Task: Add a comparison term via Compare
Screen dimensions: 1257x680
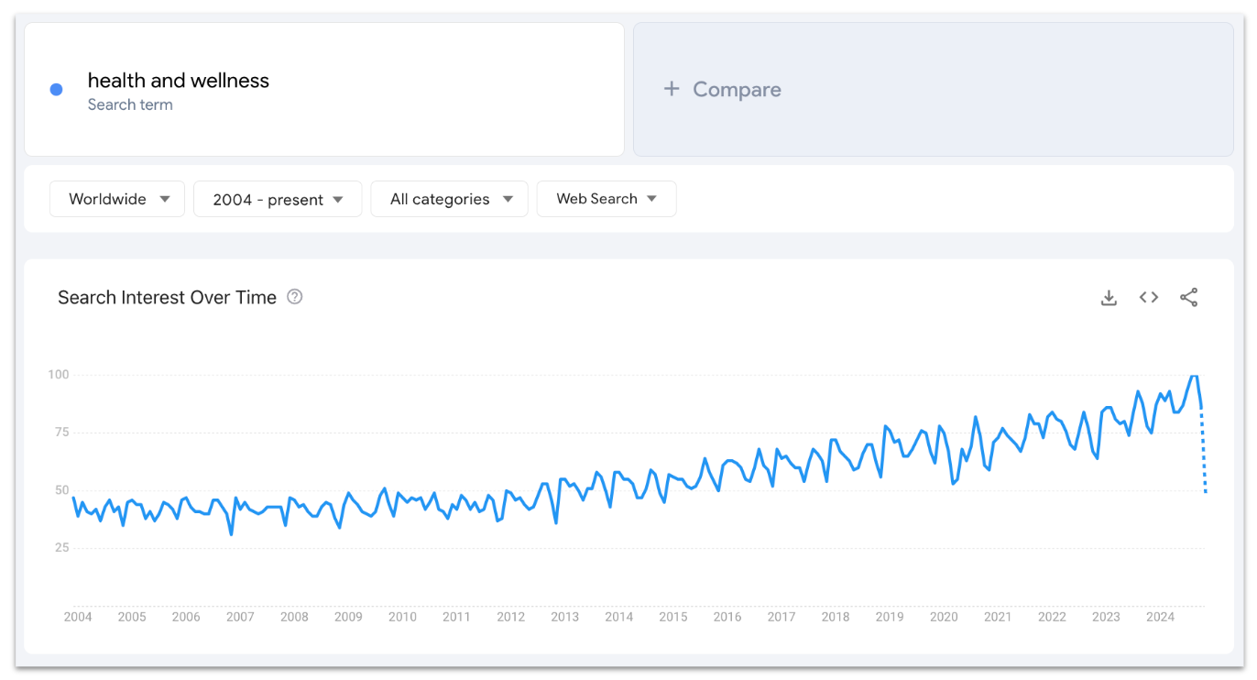Action: [x=933, y=89]
